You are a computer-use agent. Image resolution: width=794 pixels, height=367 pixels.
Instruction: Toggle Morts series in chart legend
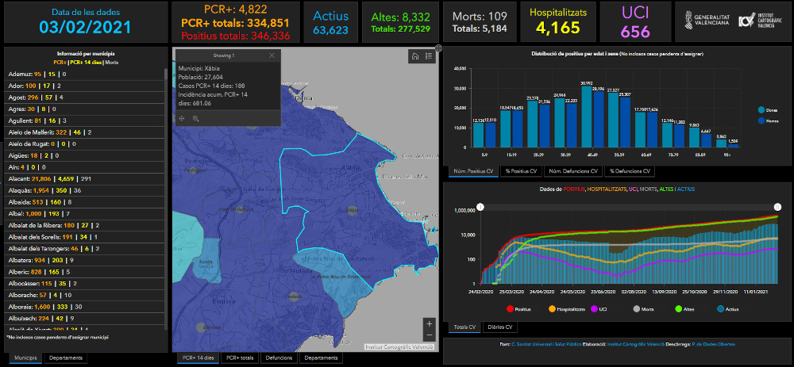642,309
